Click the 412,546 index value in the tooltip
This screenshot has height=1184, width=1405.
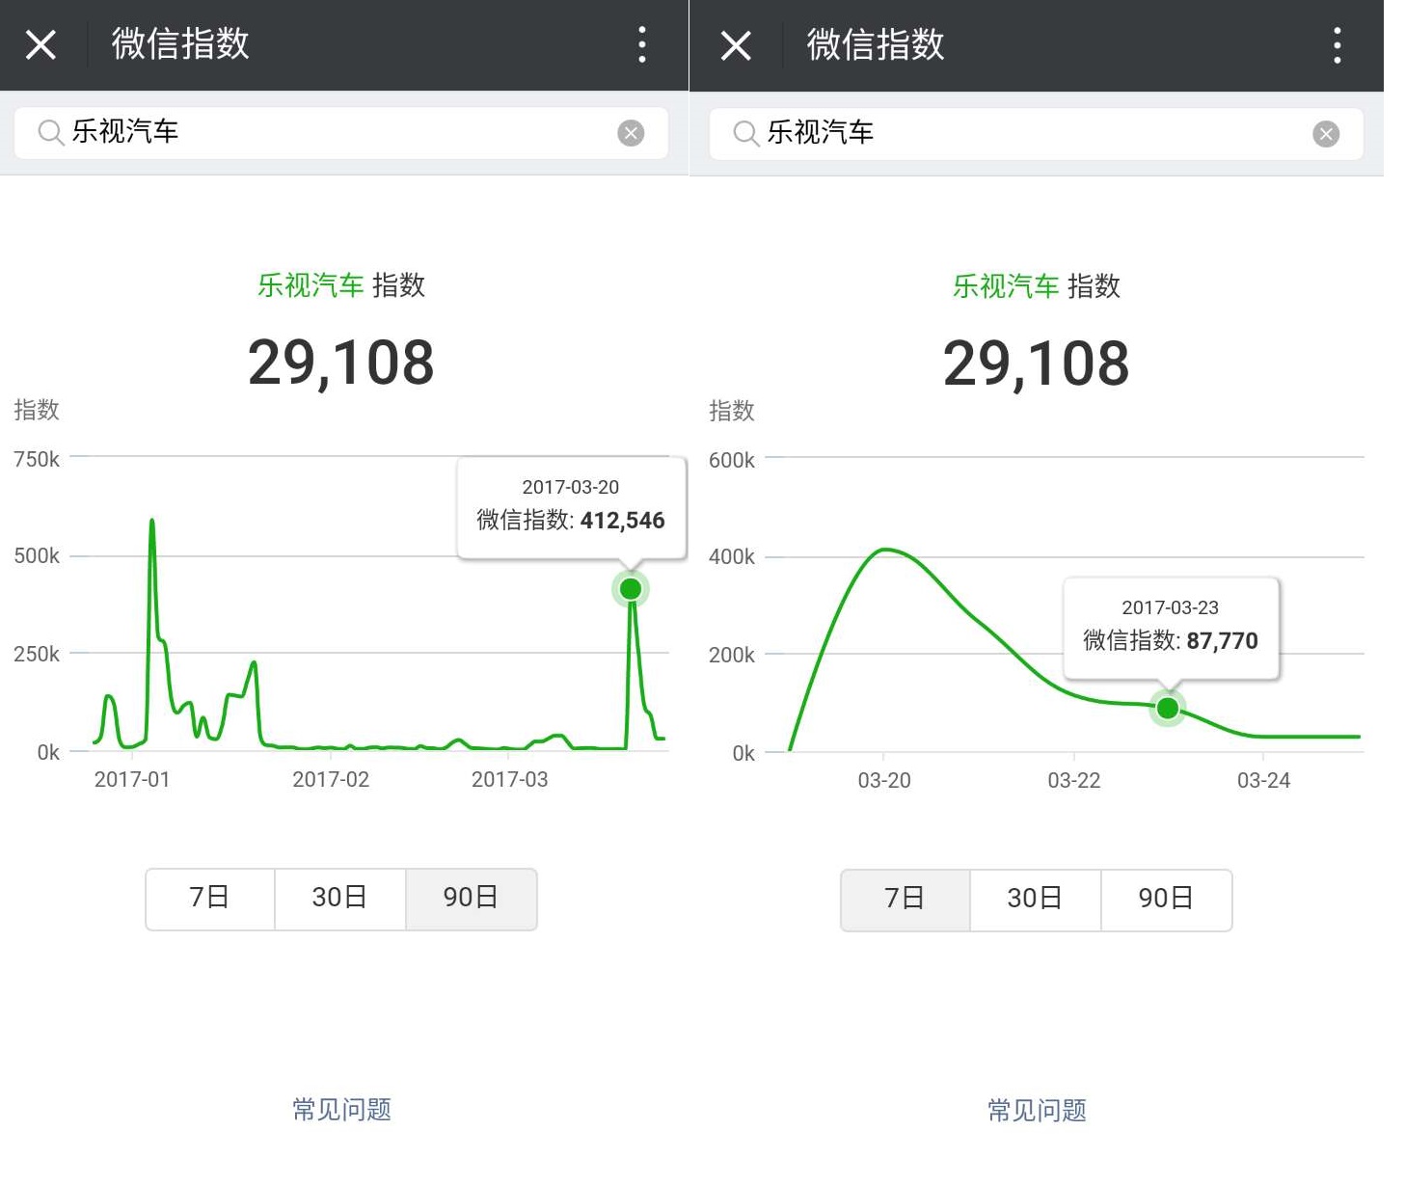point(622,521)
